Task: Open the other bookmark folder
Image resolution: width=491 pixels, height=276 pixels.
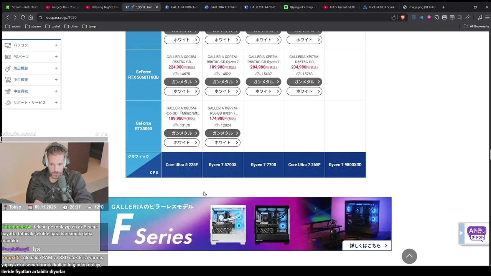Action: (x=71, y=26)
